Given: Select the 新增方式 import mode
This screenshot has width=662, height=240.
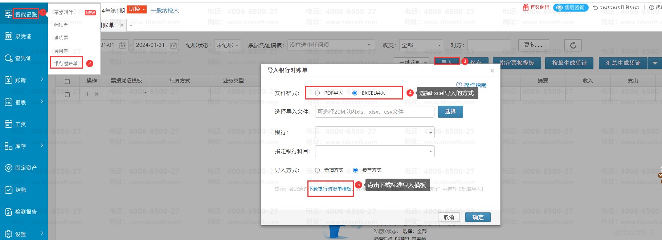Looking at the screenshot, I should click(x=318, y=170).
